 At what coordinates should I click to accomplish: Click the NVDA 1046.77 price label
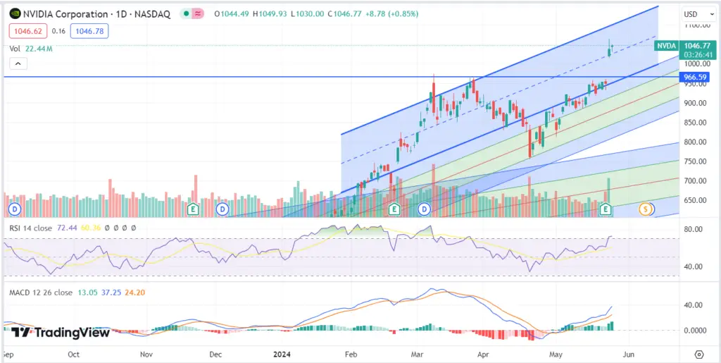pyautogui.click(x=684, y=46)
